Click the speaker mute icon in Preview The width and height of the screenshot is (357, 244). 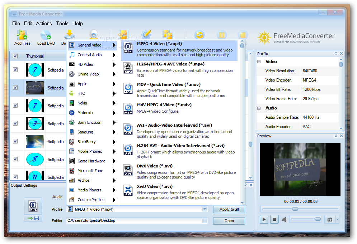click(284, 219)
